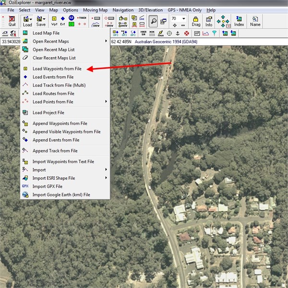Click the points show icon
The width and height of the screenshot is (288, 288).
point(109,24)
